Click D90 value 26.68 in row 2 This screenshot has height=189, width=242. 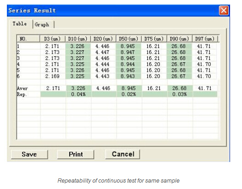(x=179, y=52)
